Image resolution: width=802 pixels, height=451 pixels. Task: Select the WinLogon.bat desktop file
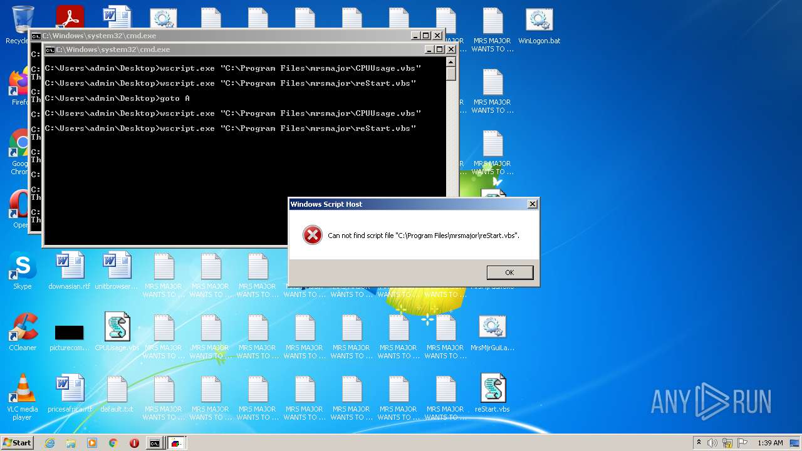[539, 26]
